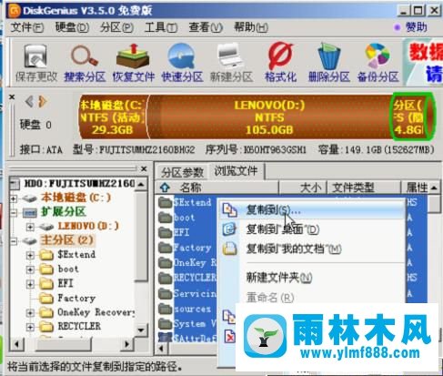Viewport: 443px width, 376px height.
Task: Sort file list by 大小 column header
Action: click(303, 188)
